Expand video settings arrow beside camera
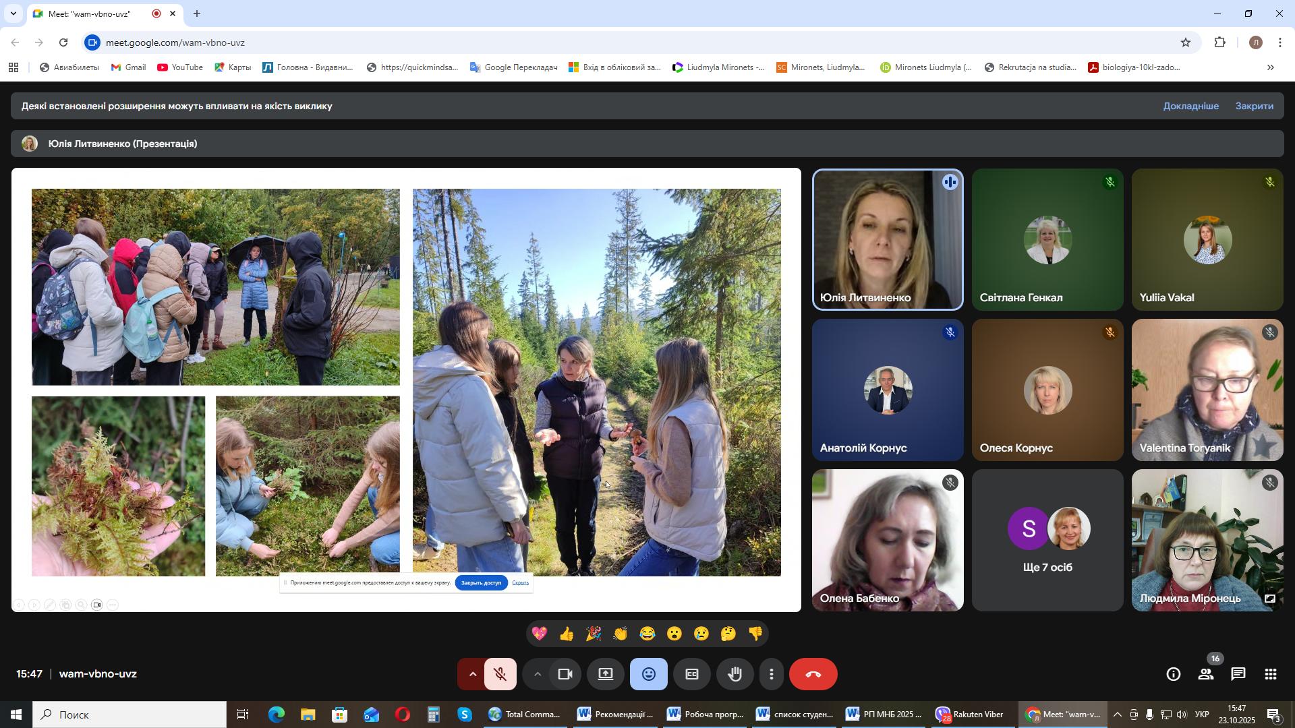The image size is (1295, 728). (537, 675)
